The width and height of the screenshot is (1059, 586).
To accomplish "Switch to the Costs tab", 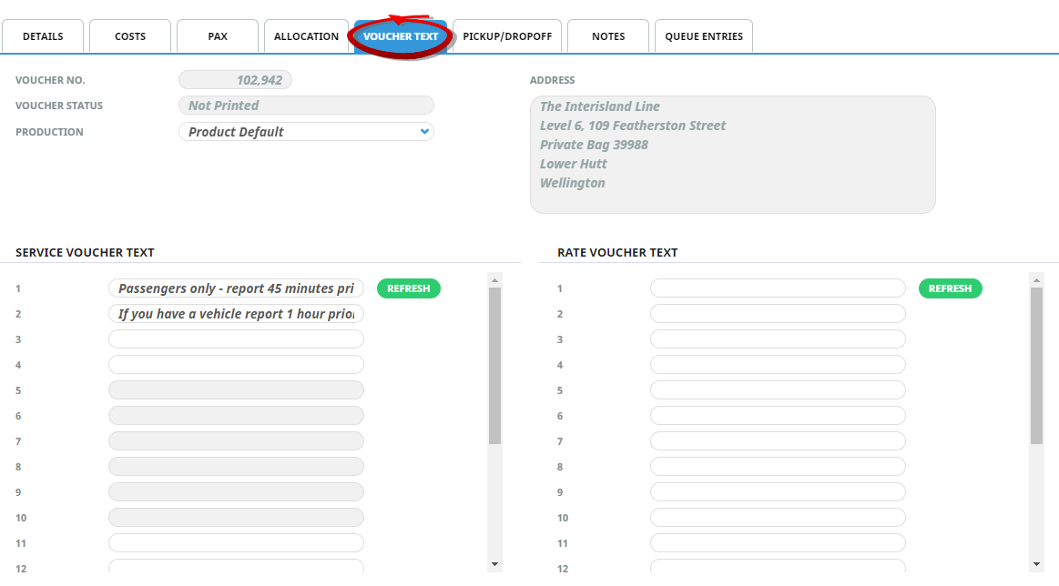I will [x=130, y=36].
